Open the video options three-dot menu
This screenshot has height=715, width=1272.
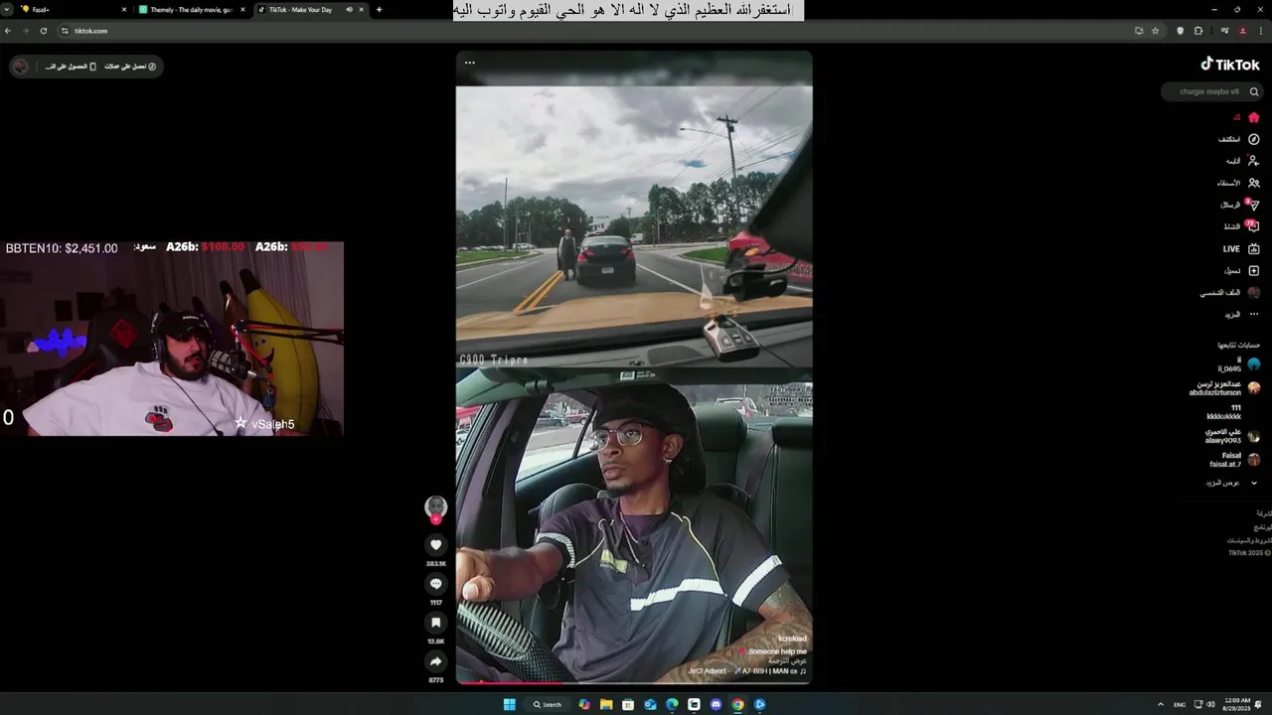coord(470,63)
